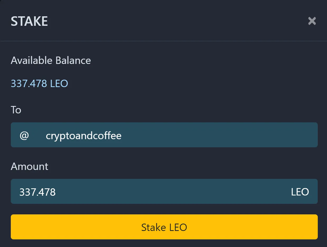
Task: Click the header divider line below STAKE
Action: (163, 41)
